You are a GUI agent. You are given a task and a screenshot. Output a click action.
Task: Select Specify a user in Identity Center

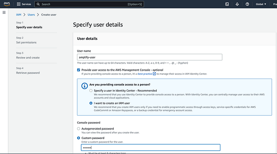pos(91,90)
